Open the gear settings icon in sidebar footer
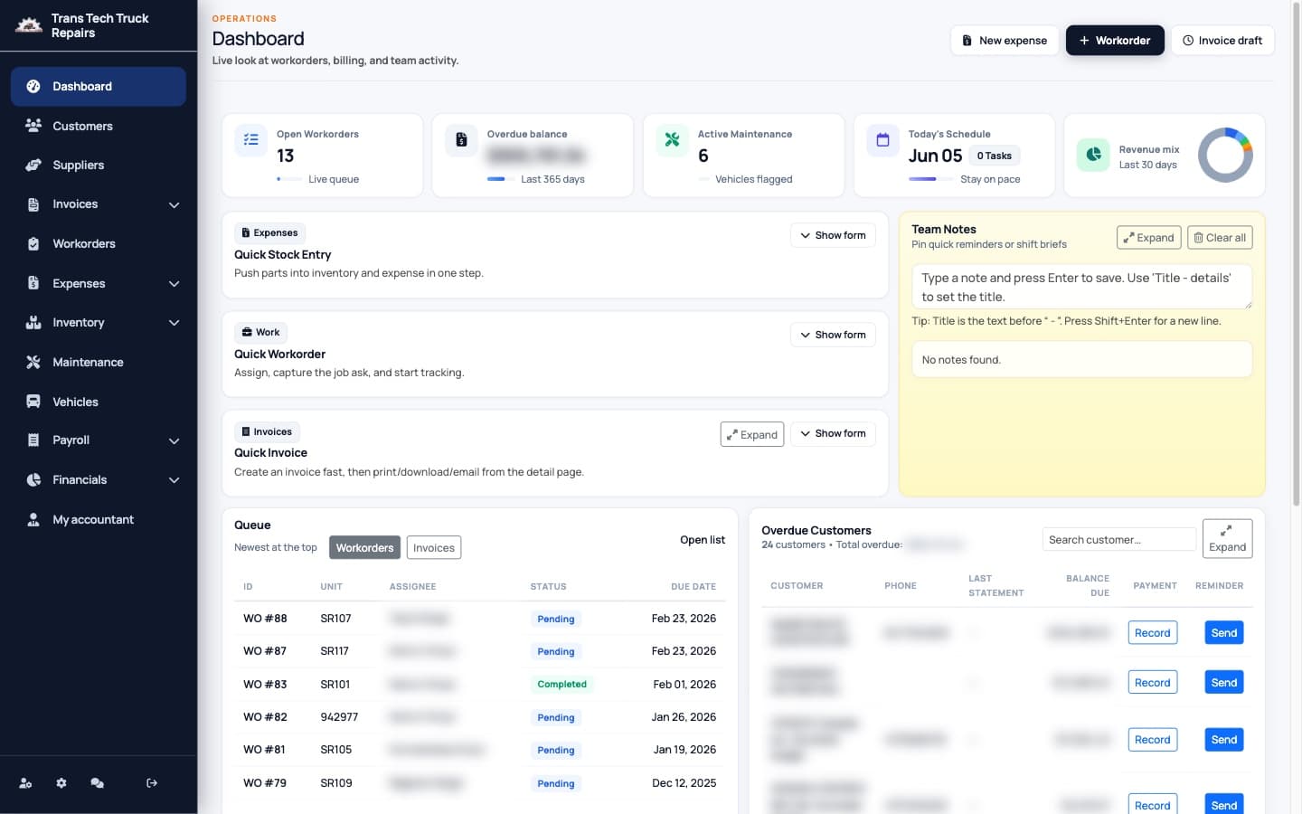1302x814 pixels. 61,783
